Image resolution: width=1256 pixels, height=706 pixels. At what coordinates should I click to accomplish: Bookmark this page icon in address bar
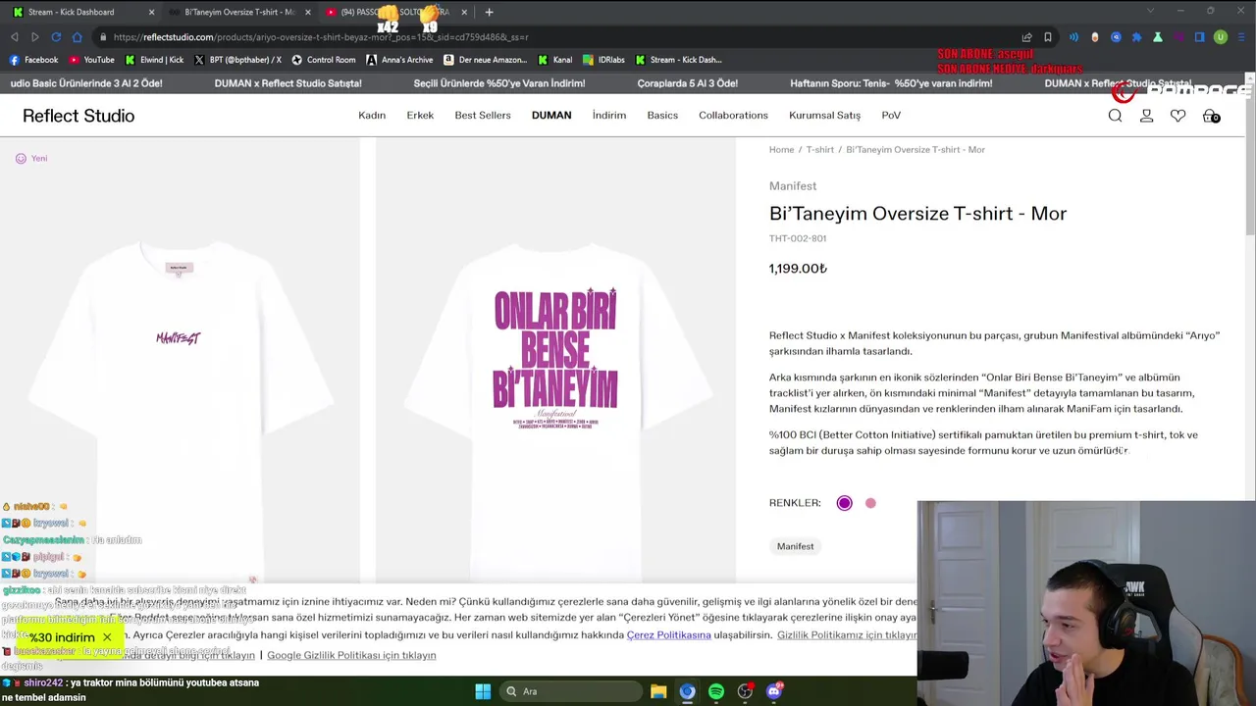pos(1047,37)
